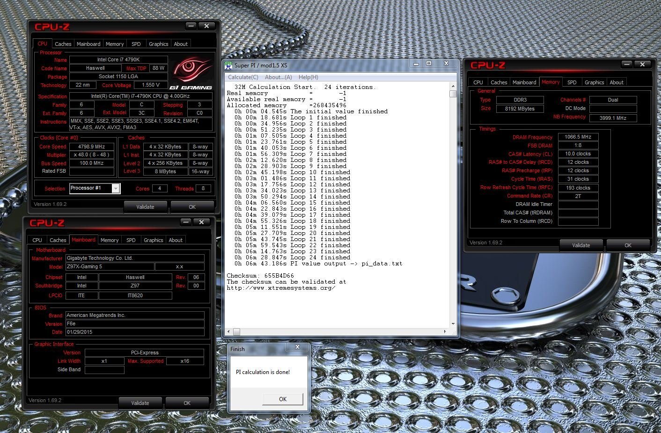The image size is (661, 433).
Task: Open the About...(A) menu in Super PI
Action: click(x=279, y=77)
